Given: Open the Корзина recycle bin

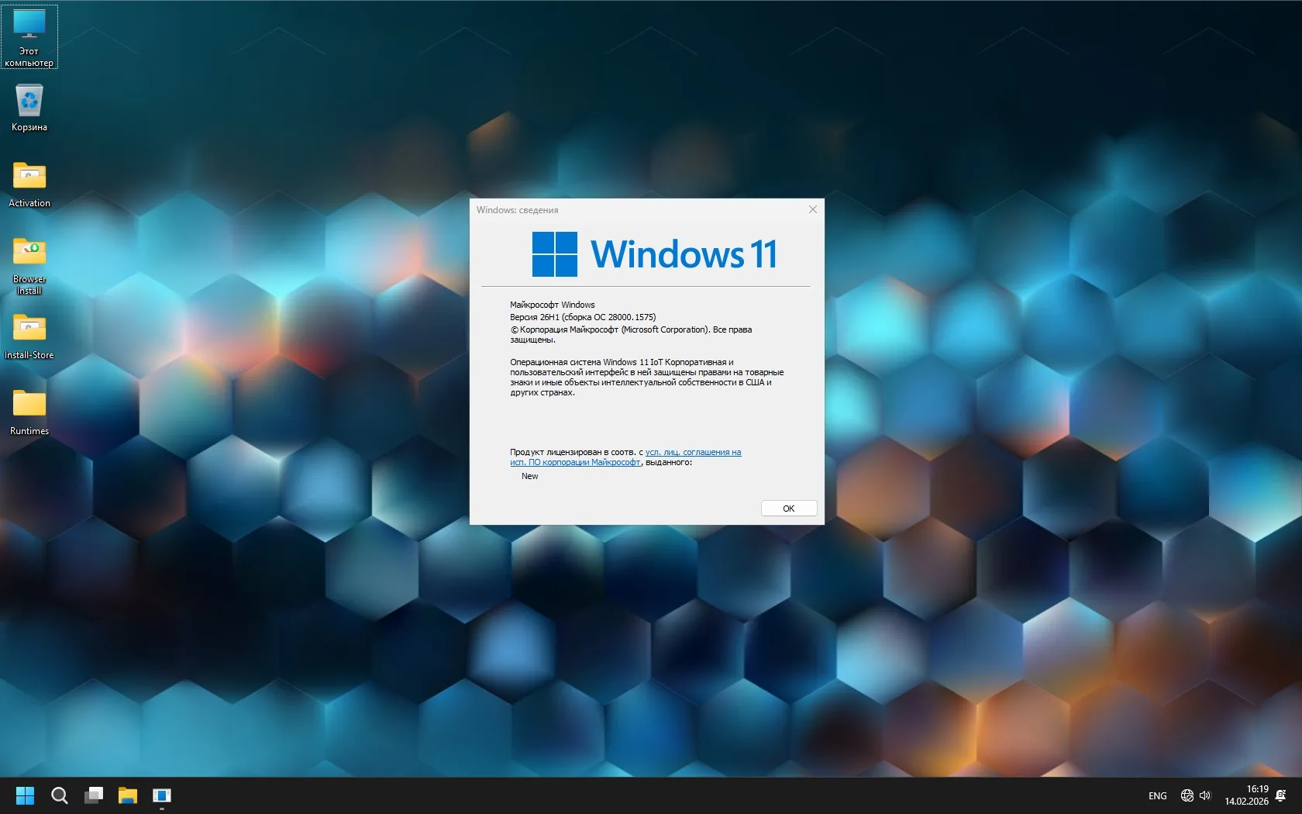Looking at the screenshot, I should [29, 105].
